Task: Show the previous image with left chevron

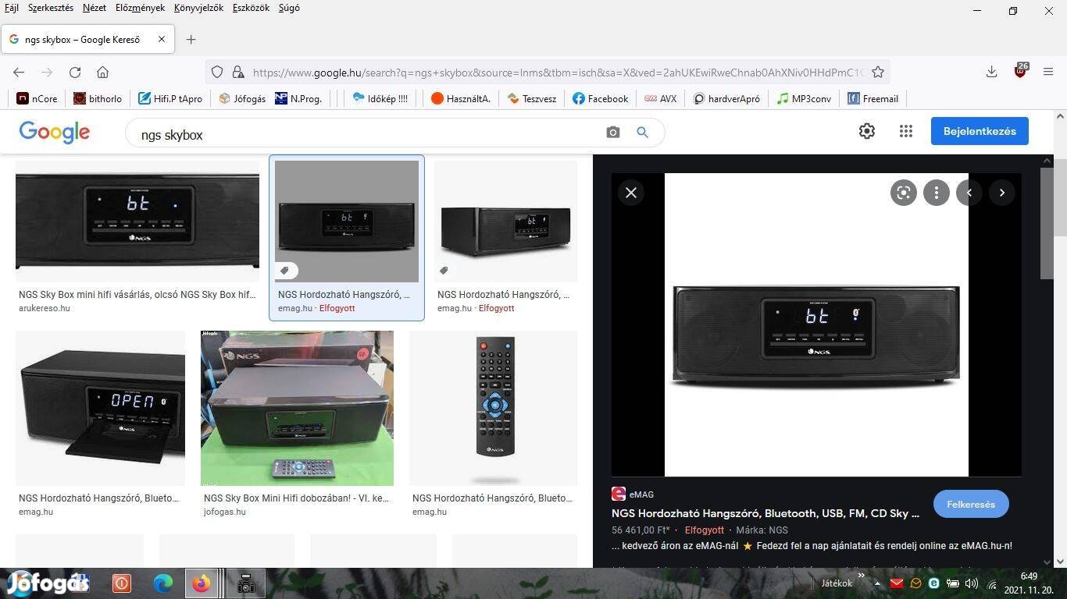Action: pyautogui.click(x=969, y=193)
